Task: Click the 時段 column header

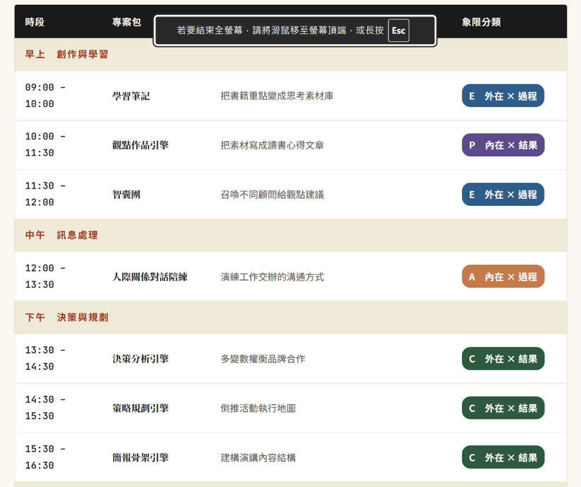Action: (x=35, y=22)
